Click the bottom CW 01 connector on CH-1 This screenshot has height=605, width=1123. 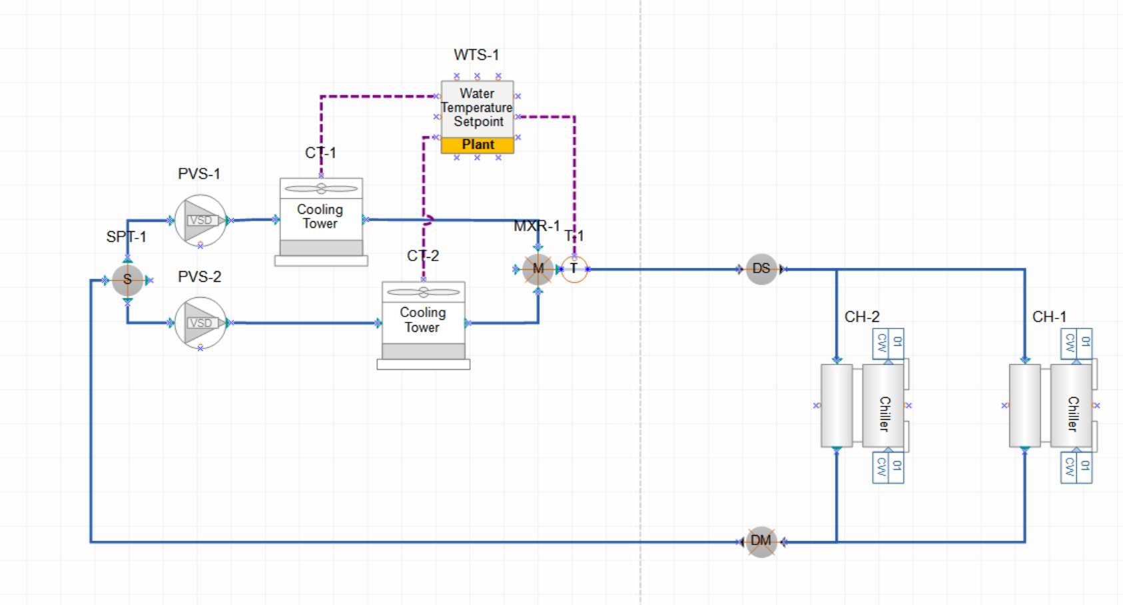[1076, 467]
